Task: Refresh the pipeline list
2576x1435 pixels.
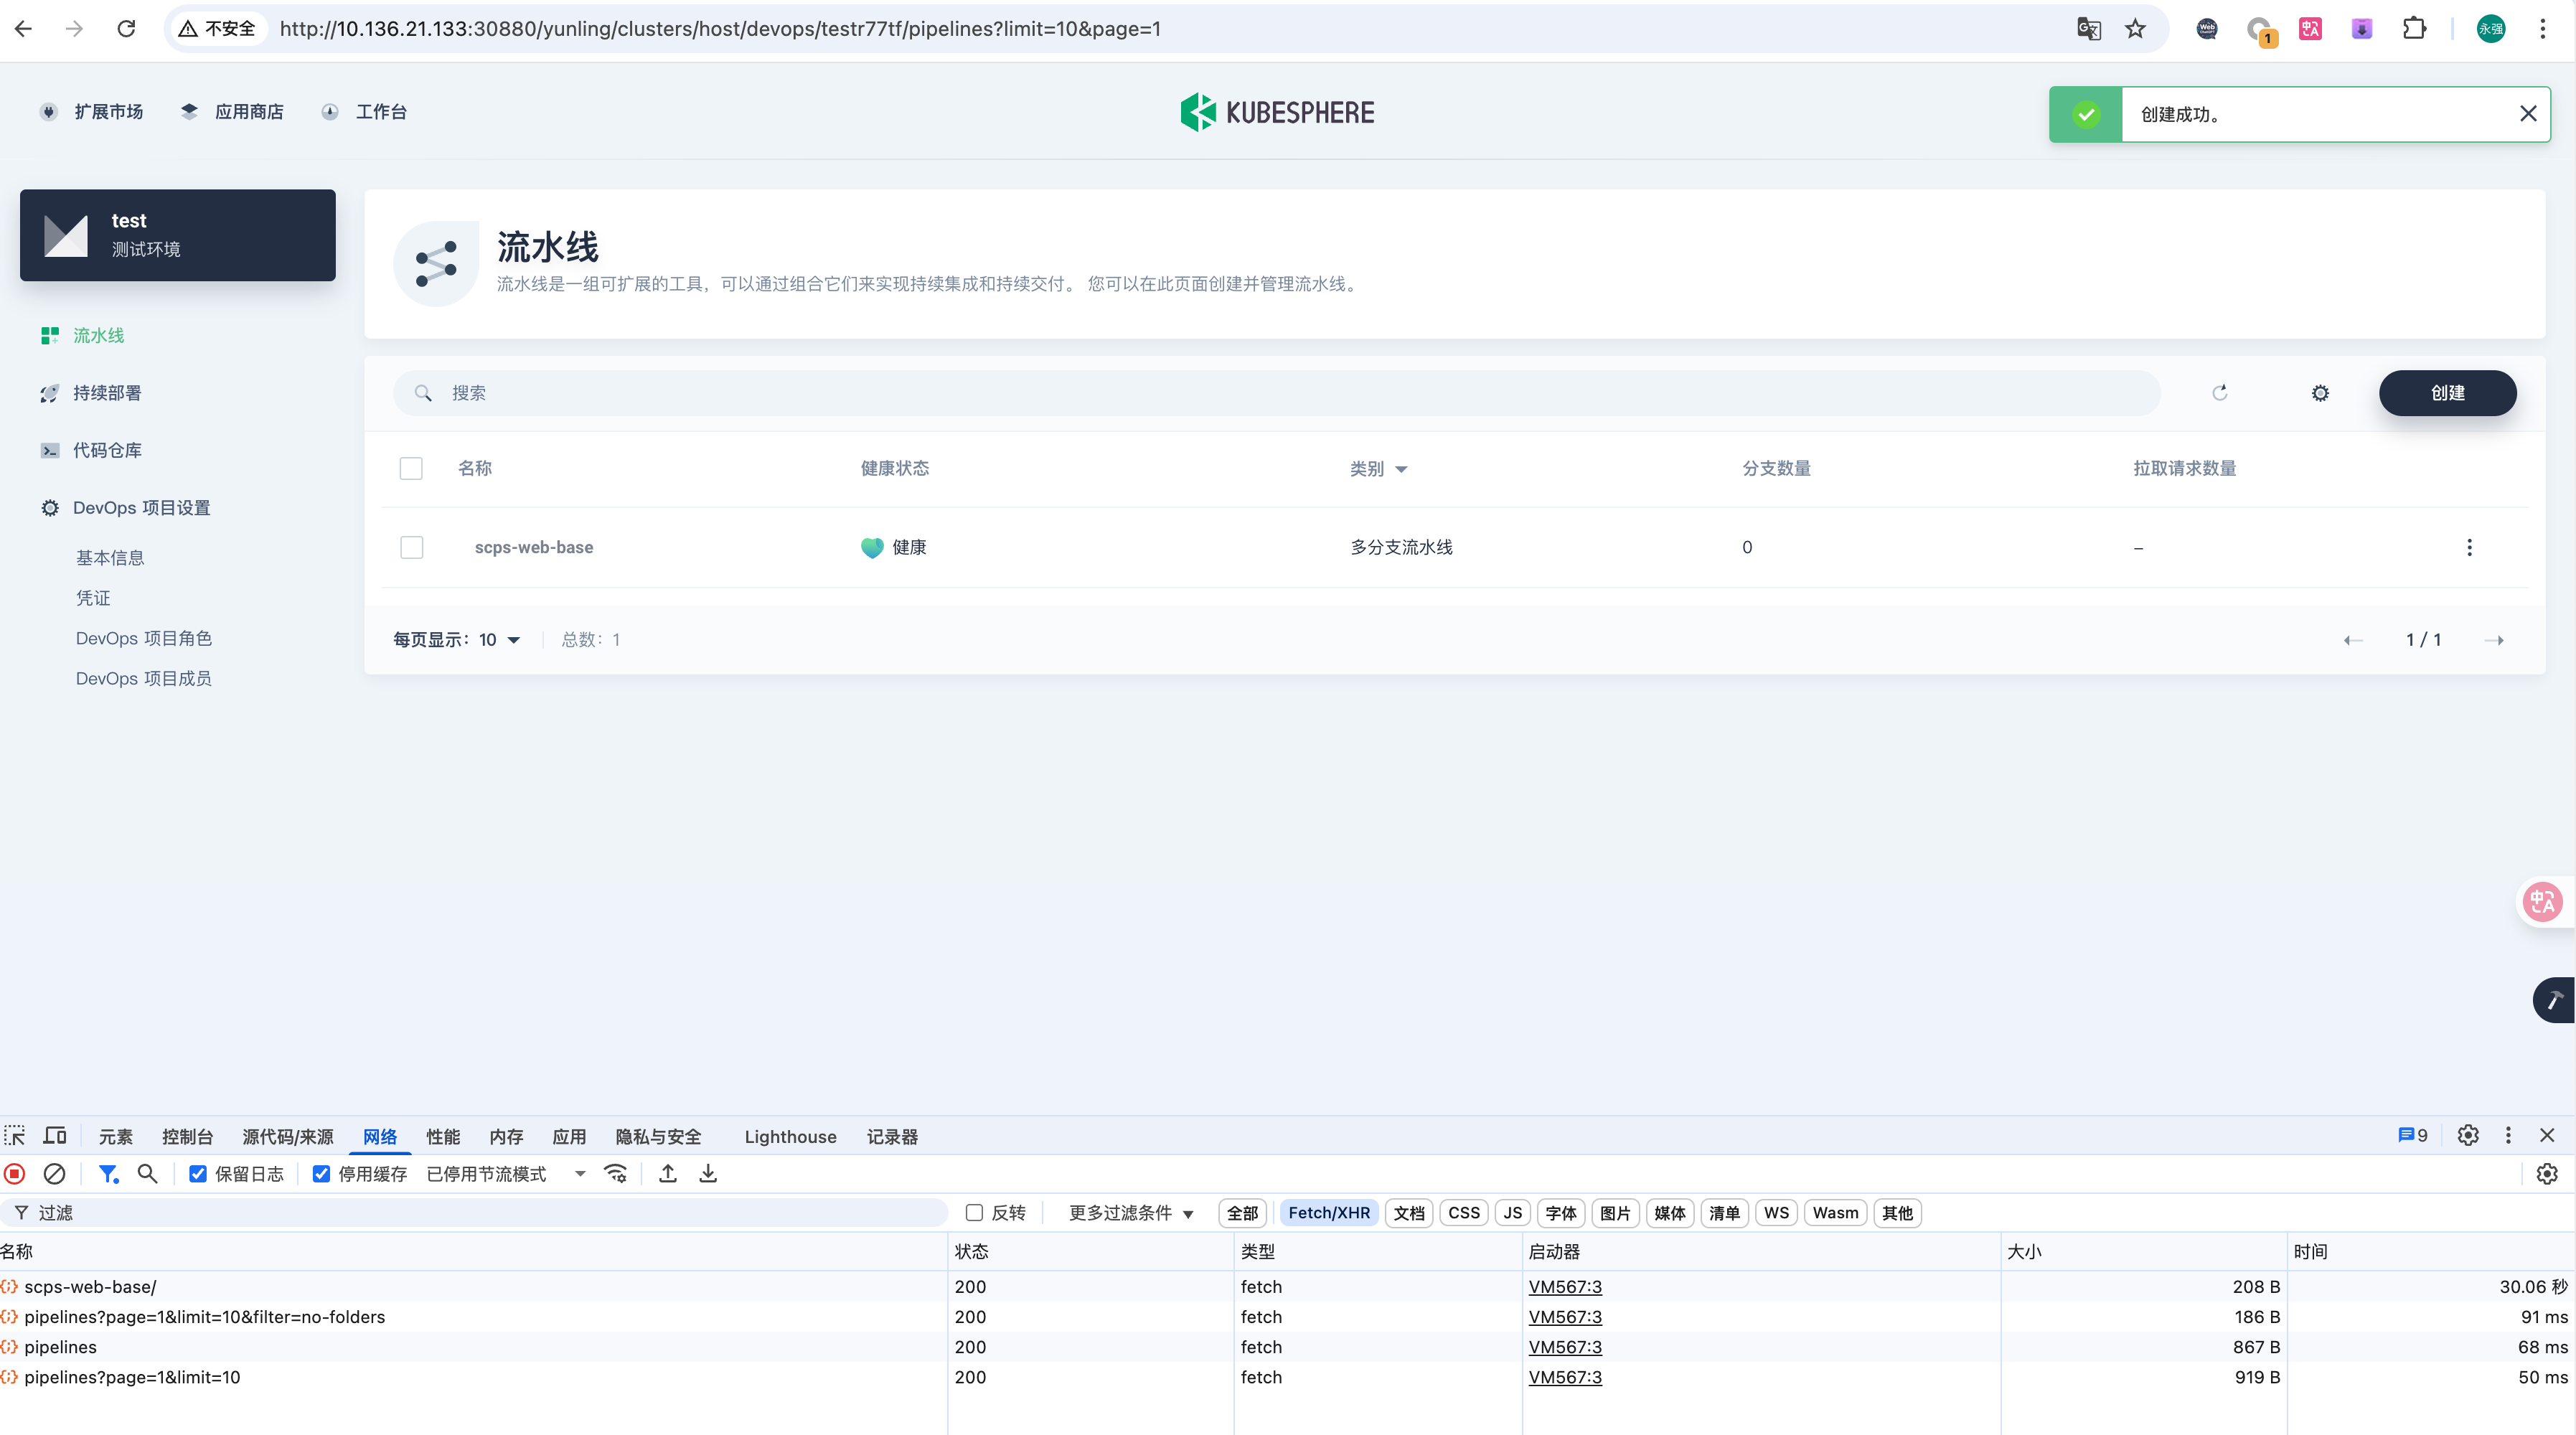Action: pyautogui.click(x=2219, y=393)
